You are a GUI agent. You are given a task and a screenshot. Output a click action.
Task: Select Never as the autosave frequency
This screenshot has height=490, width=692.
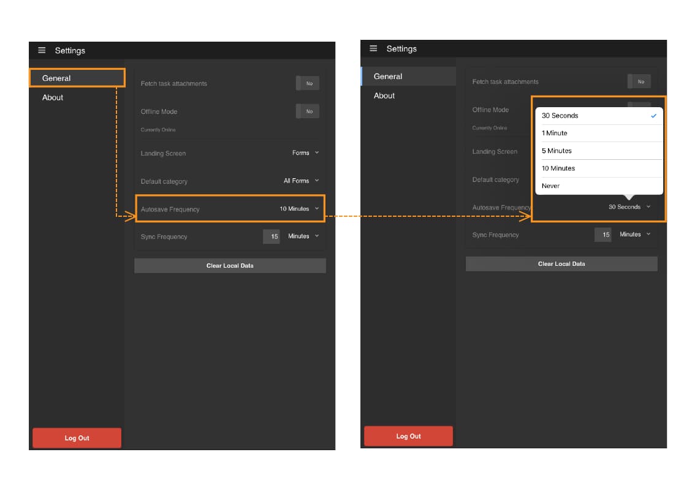(x=550, y=186)
